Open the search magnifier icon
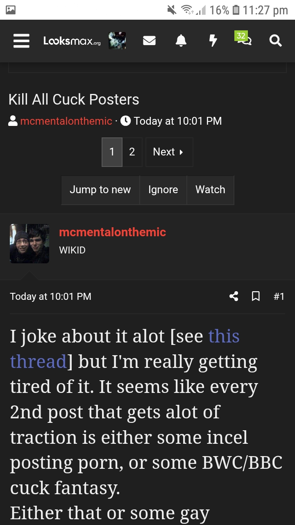The height and width of the screenshot is (525, 295). pyautogui.click(x=275, y=41)
